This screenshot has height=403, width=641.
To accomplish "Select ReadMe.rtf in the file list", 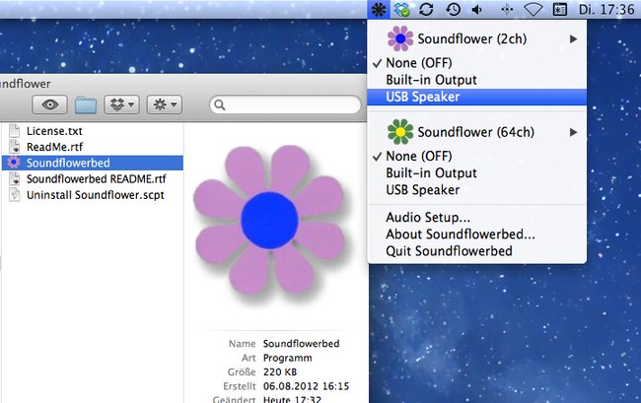I will [93, 147].
